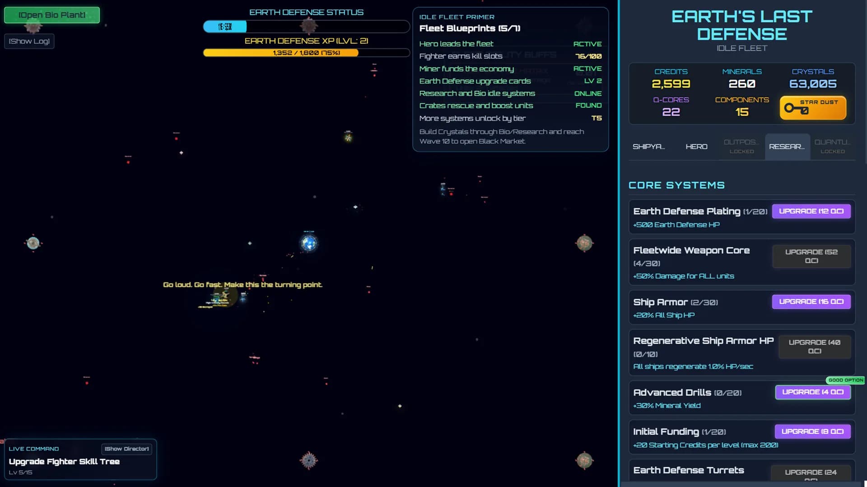The image size is (867, 487).
Task: Switch to the Shipyard tab
Action: pos(648,147)
